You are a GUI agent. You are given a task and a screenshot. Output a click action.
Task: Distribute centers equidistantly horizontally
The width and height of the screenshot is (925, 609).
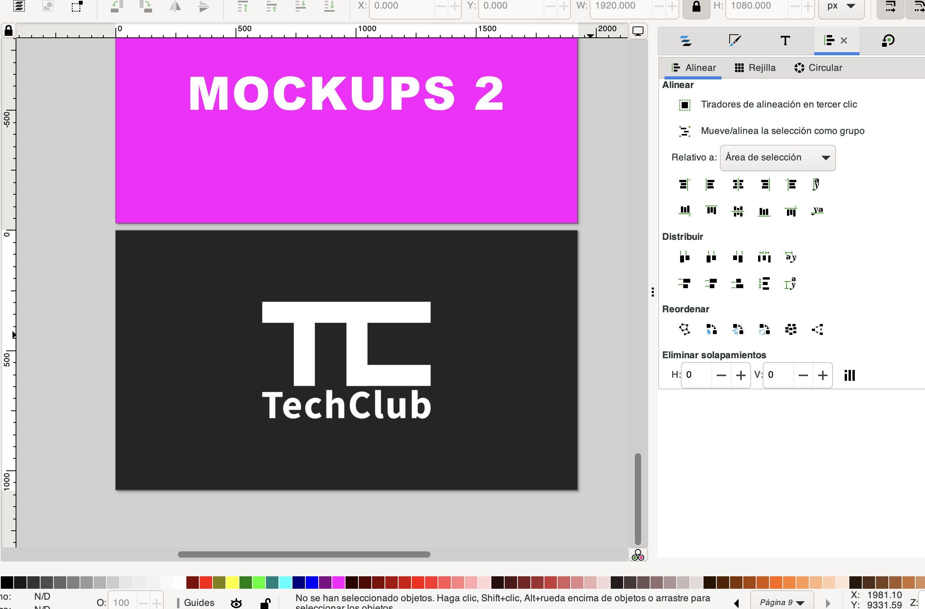click(711, 257)
